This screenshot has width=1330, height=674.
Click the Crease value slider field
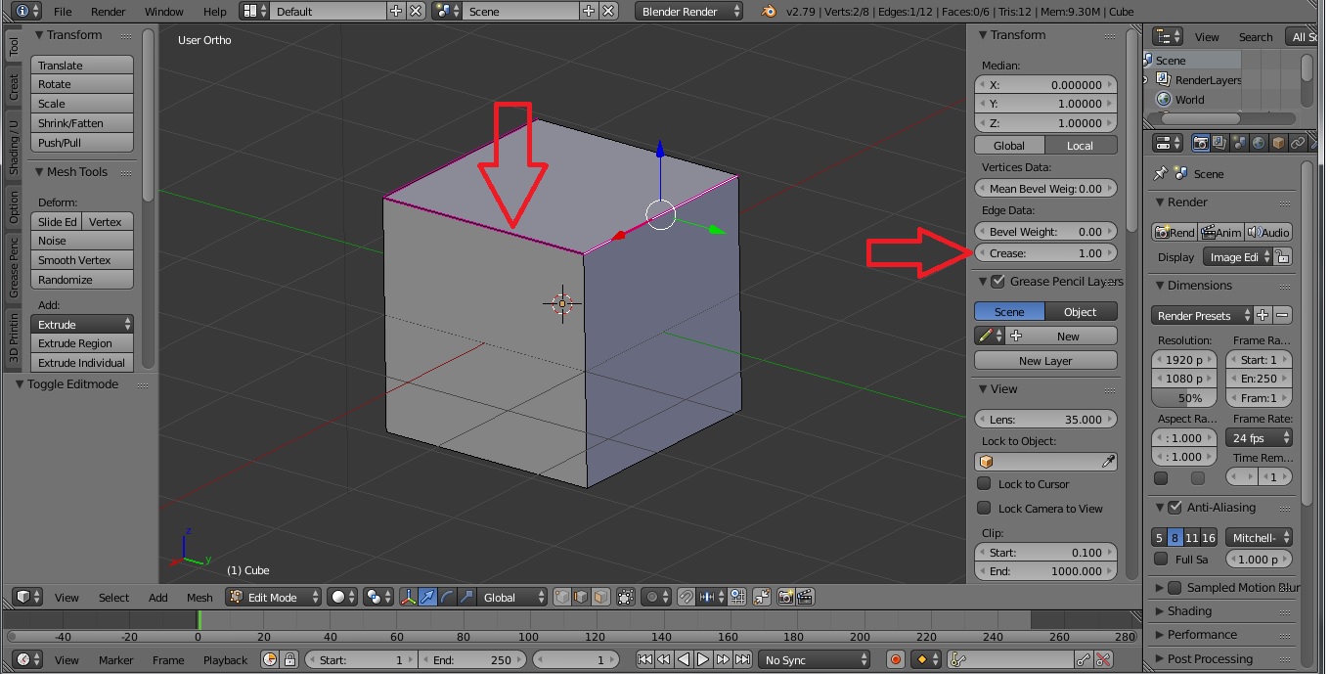click(1045, 253)
